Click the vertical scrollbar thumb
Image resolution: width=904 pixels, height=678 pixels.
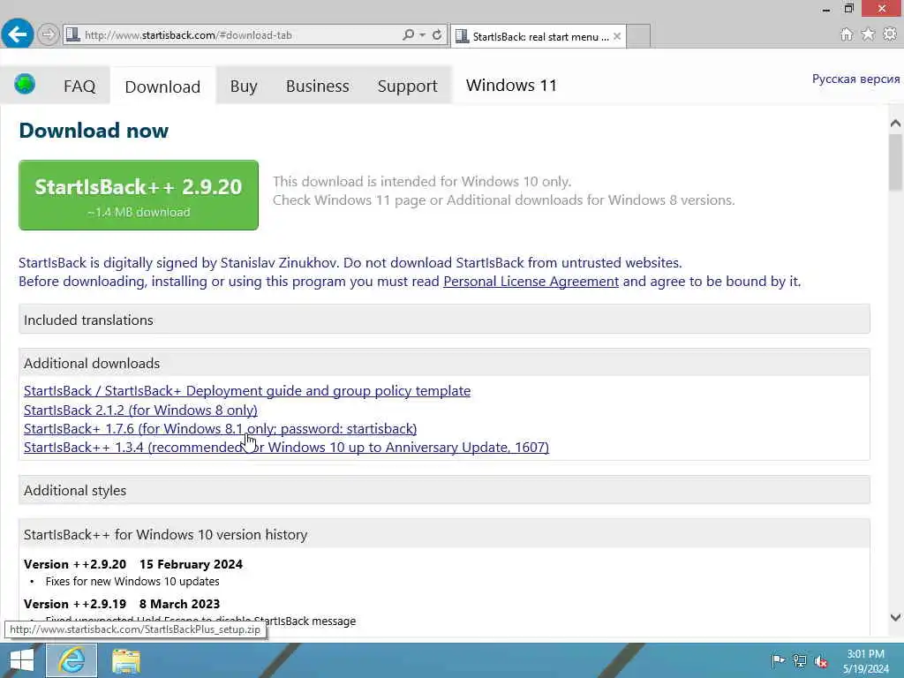point(895,162)
